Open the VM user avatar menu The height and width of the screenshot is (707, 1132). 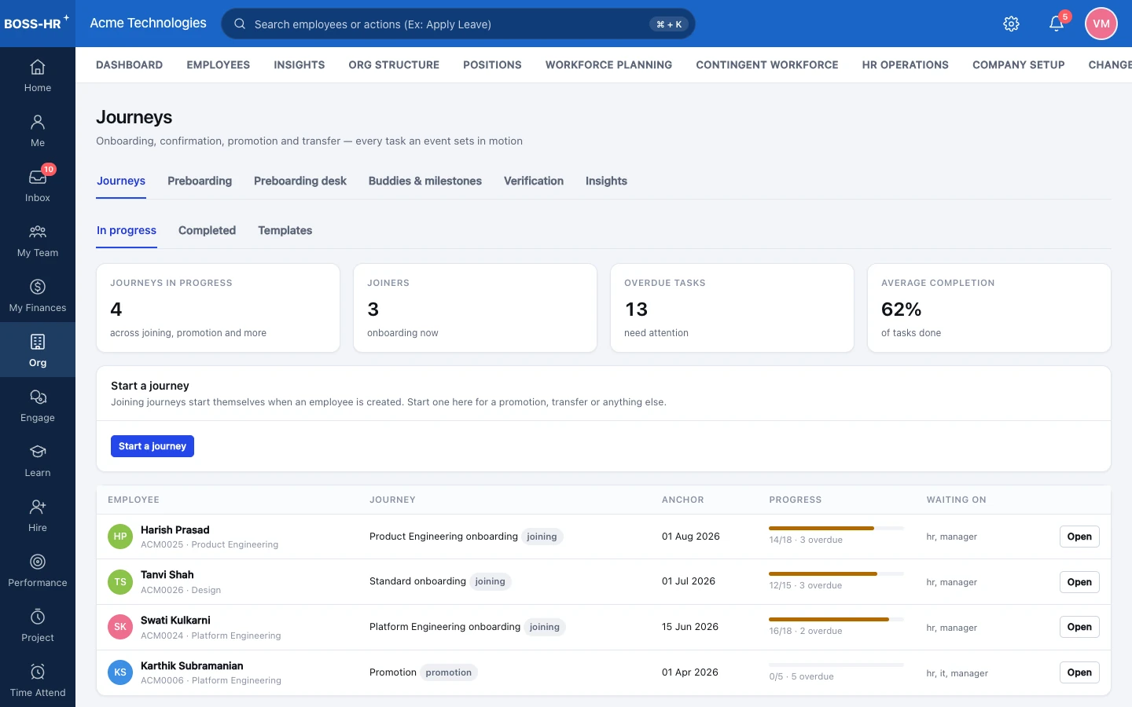[1101, 24]
